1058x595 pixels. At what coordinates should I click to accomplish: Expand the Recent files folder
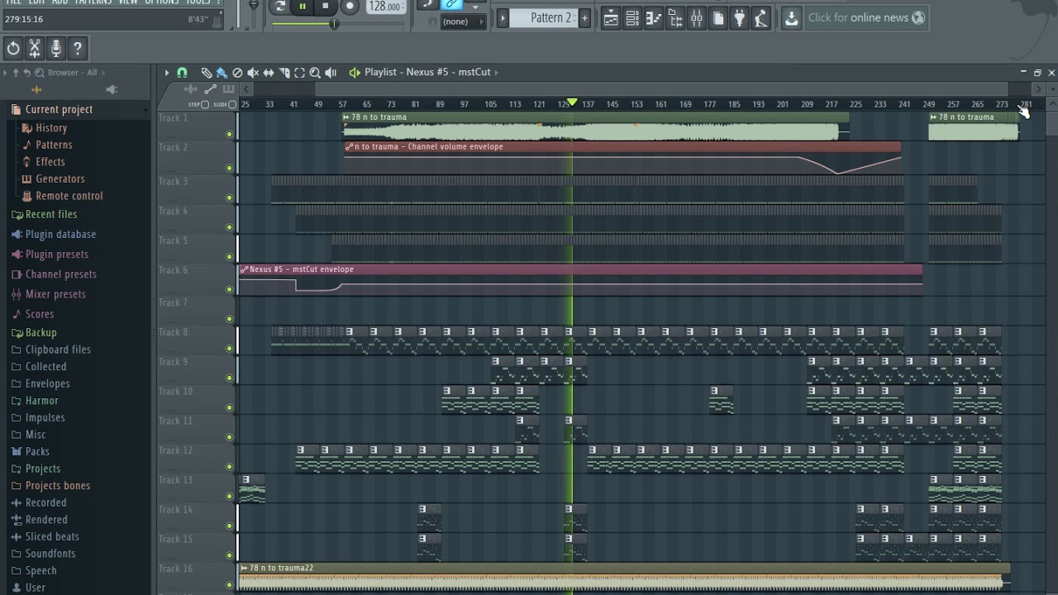(x=52, y=214)
